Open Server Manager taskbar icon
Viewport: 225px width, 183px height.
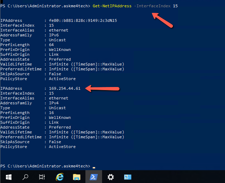[127, 177]
